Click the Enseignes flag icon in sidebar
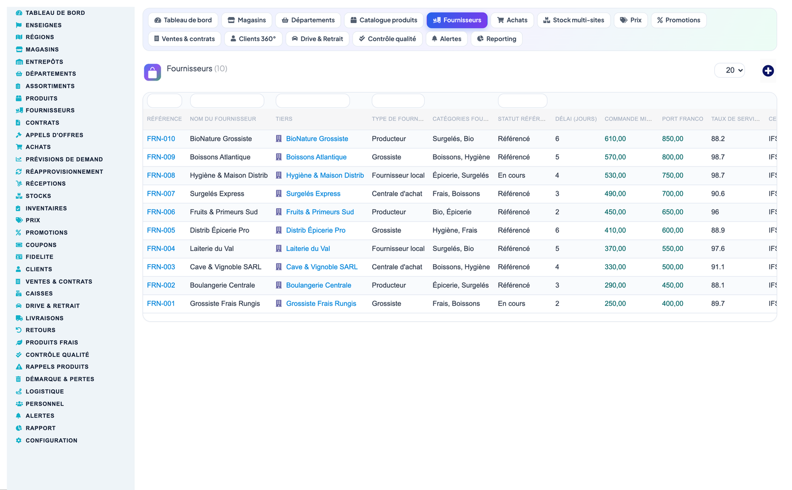This screenshot has width=792, height=490. coord(19,25)
